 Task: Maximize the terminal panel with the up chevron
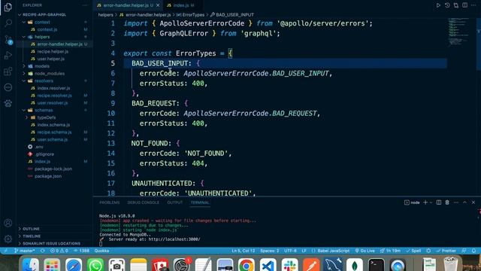464,202
